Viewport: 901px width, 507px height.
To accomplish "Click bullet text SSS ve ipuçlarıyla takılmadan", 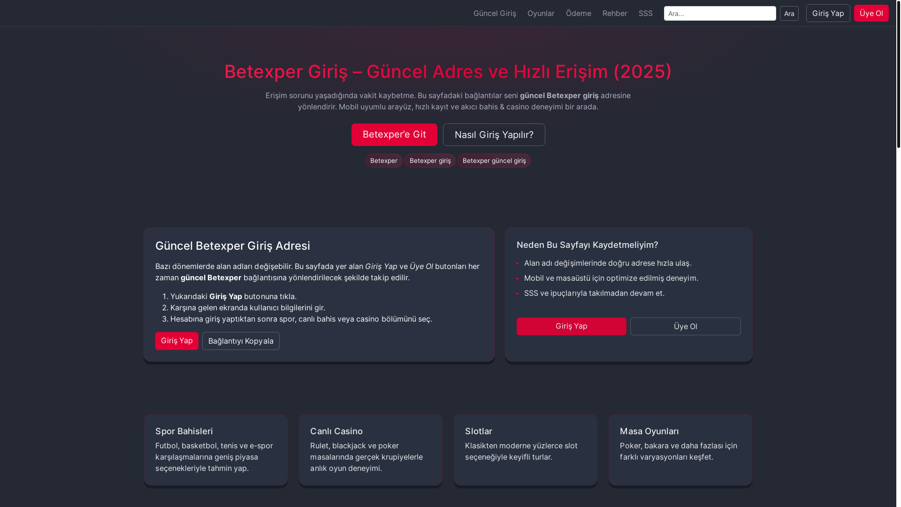I will (594, 293).
